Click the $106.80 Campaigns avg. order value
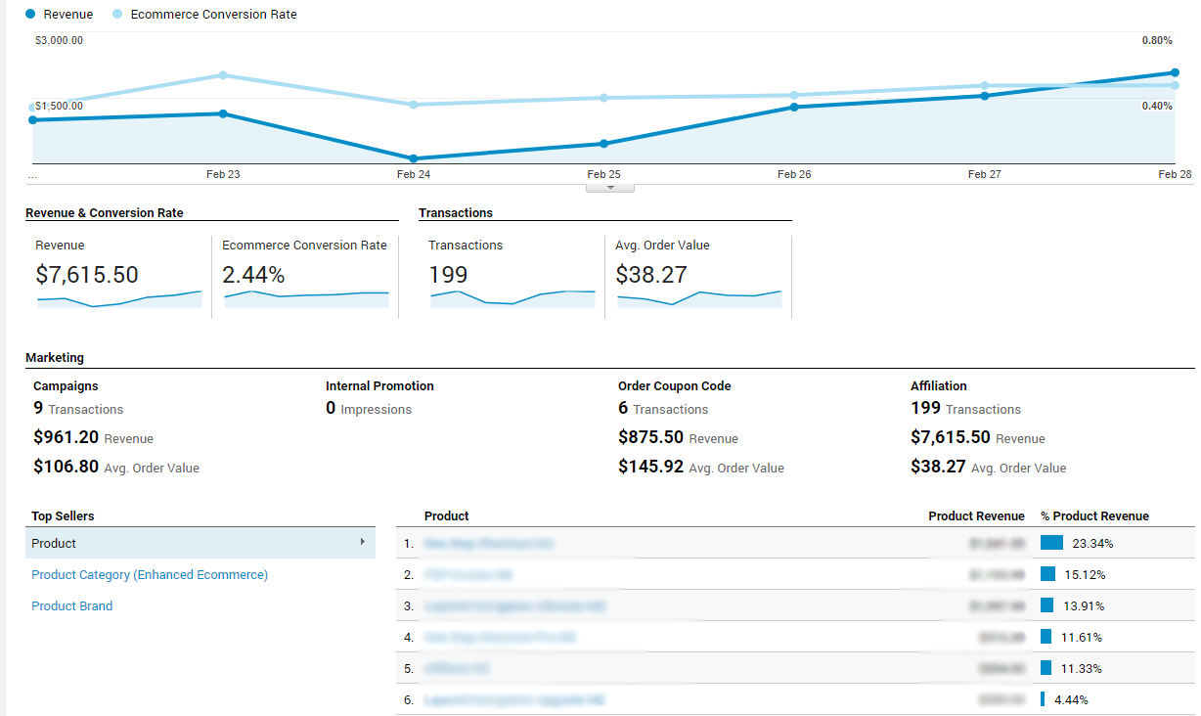This screenshot has width=1201, height=716. [67, 467]
